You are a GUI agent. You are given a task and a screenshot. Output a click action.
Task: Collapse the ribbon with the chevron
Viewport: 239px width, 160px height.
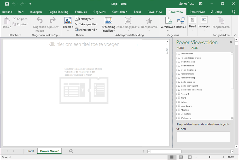click(x=235, y=35)
